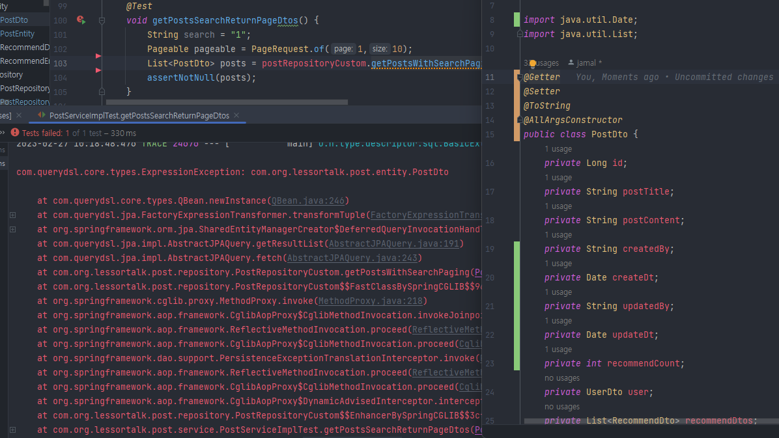Click the line number 103 in the test editor gutter

coord(60,64)
